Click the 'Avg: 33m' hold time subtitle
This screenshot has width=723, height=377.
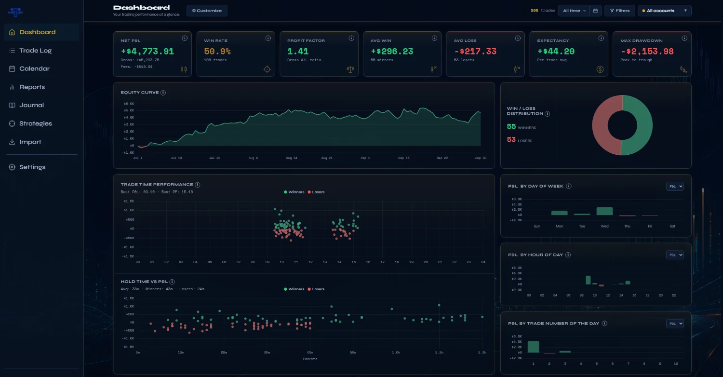[x=129, y=289]
